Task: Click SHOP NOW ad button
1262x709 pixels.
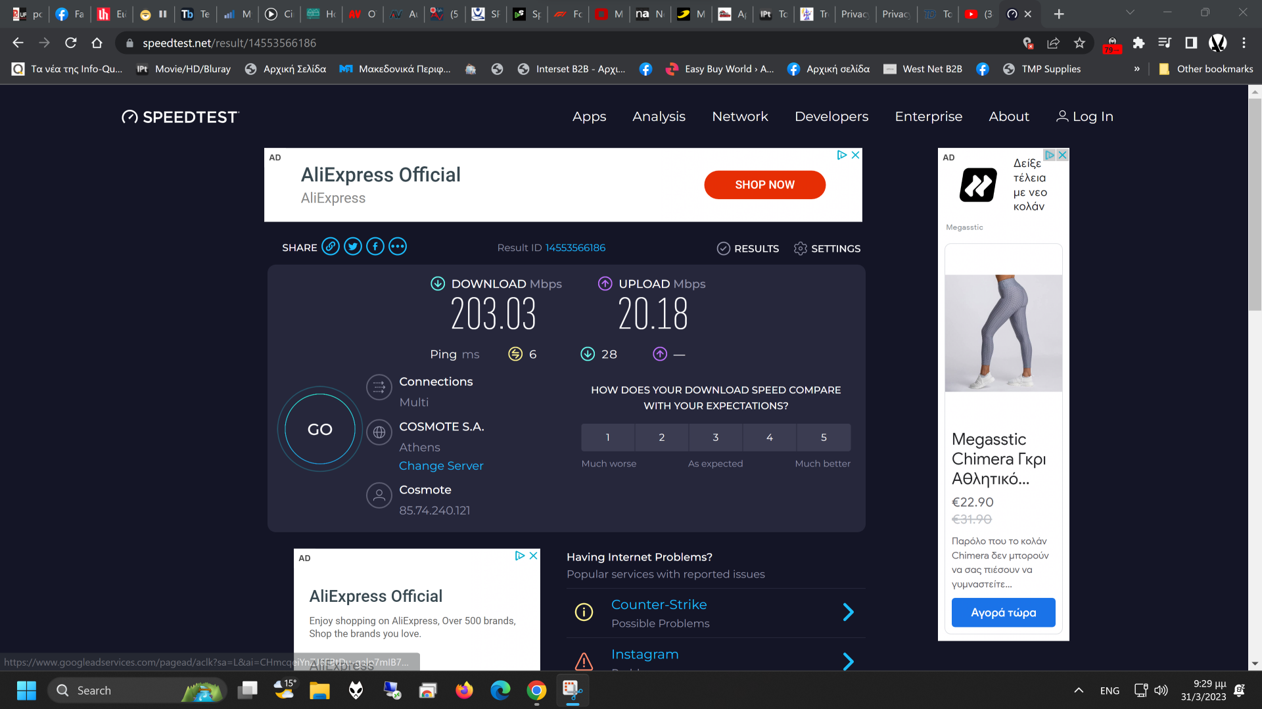Action: [x=764, y=185]
